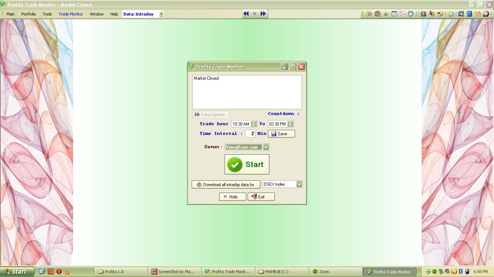Click the photo gallery toolbar icon

[378, 14]
